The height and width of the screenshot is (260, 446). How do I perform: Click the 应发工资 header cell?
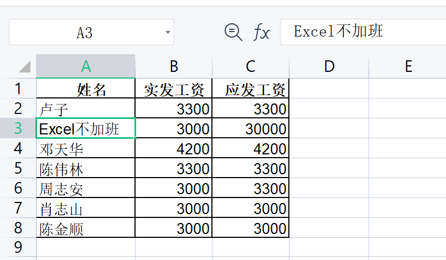(x=251, y=89)
